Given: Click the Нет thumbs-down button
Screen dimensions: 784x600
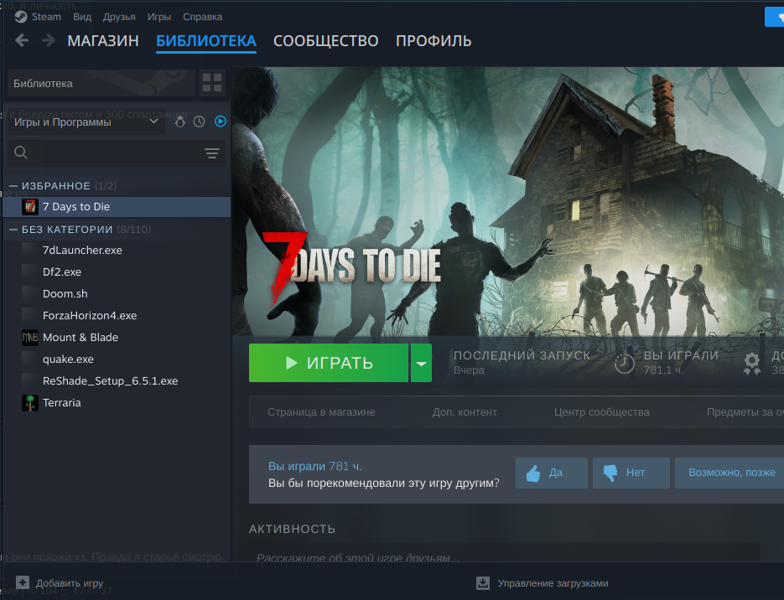Looking at the screenshot, I should [x=631, y=473].
